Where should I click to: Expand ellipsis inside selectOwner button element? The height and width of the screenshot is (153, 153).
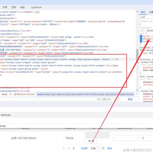[109, 72]
